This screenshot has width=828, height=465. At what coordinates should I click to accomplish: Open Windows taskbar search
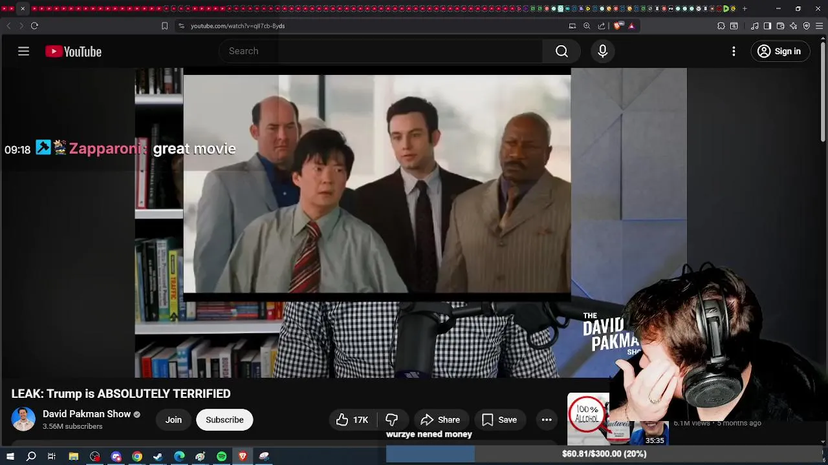[31, 457]
